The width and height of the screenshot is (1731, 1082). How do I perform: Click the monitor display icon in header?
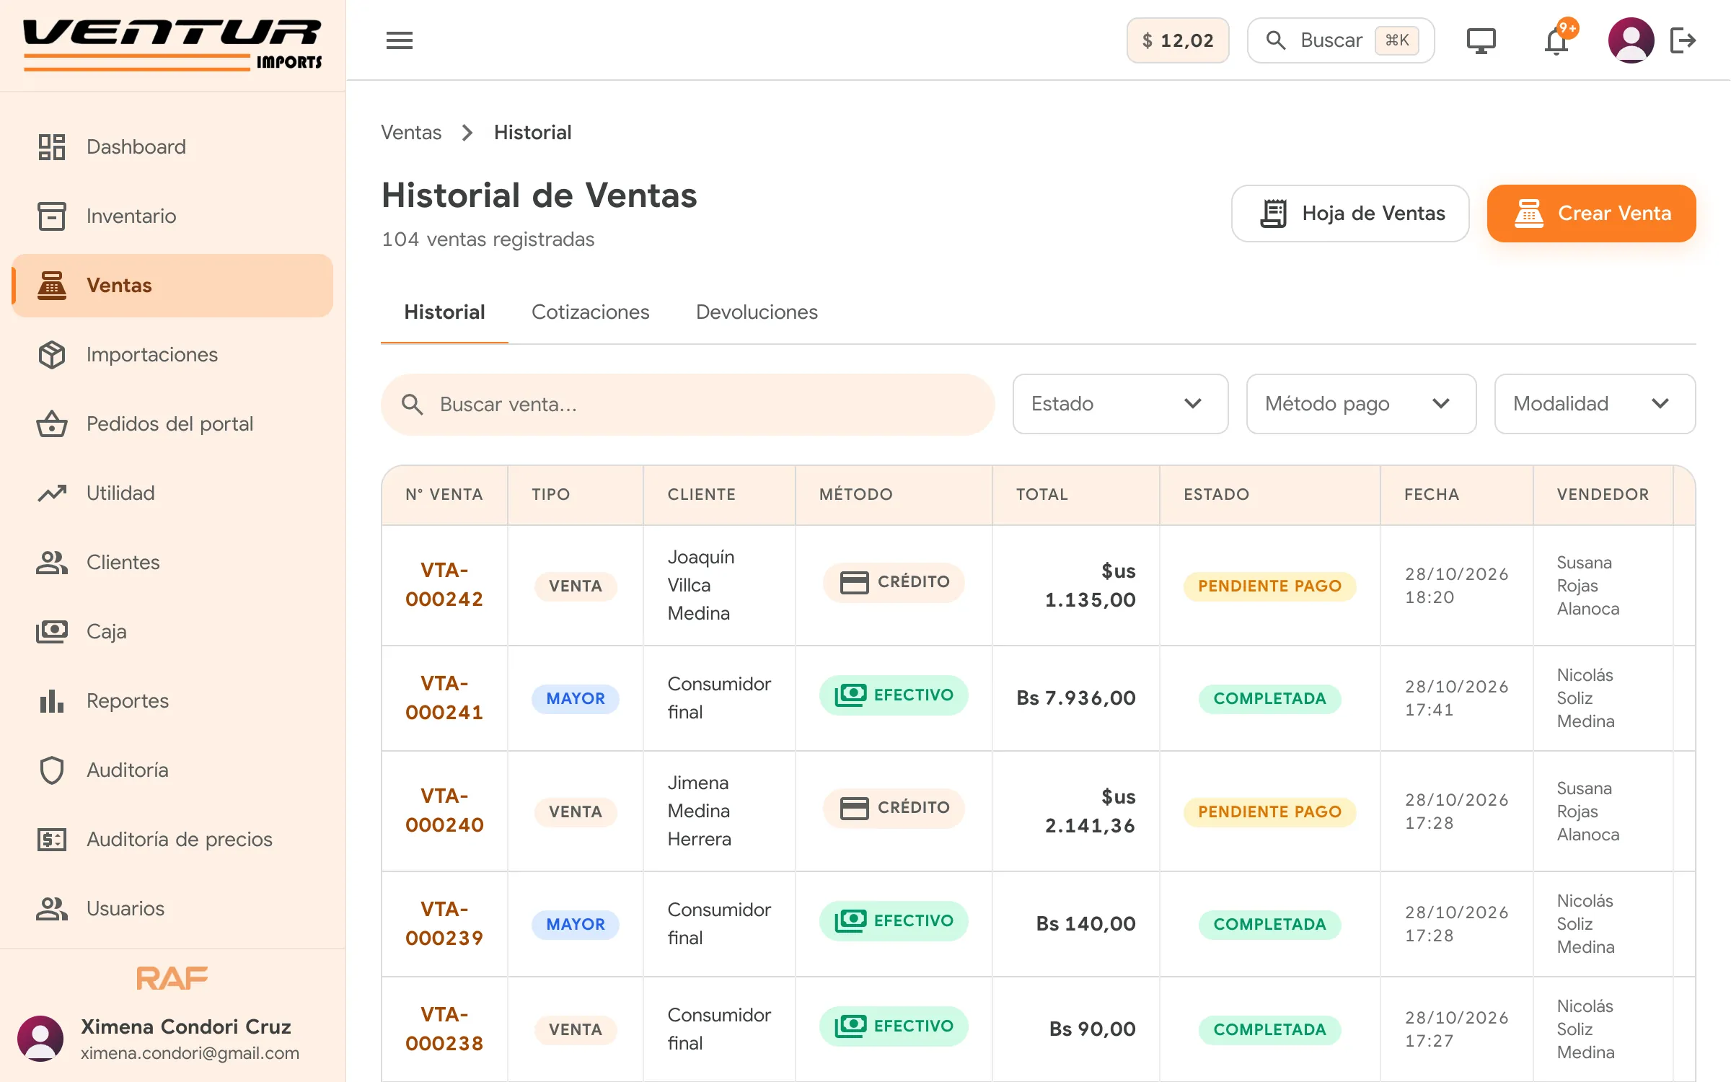coord(1481,40)
